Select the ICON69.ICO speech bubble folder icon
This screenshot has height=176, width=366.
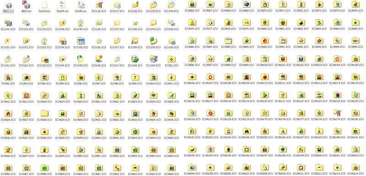coord(247,4)
